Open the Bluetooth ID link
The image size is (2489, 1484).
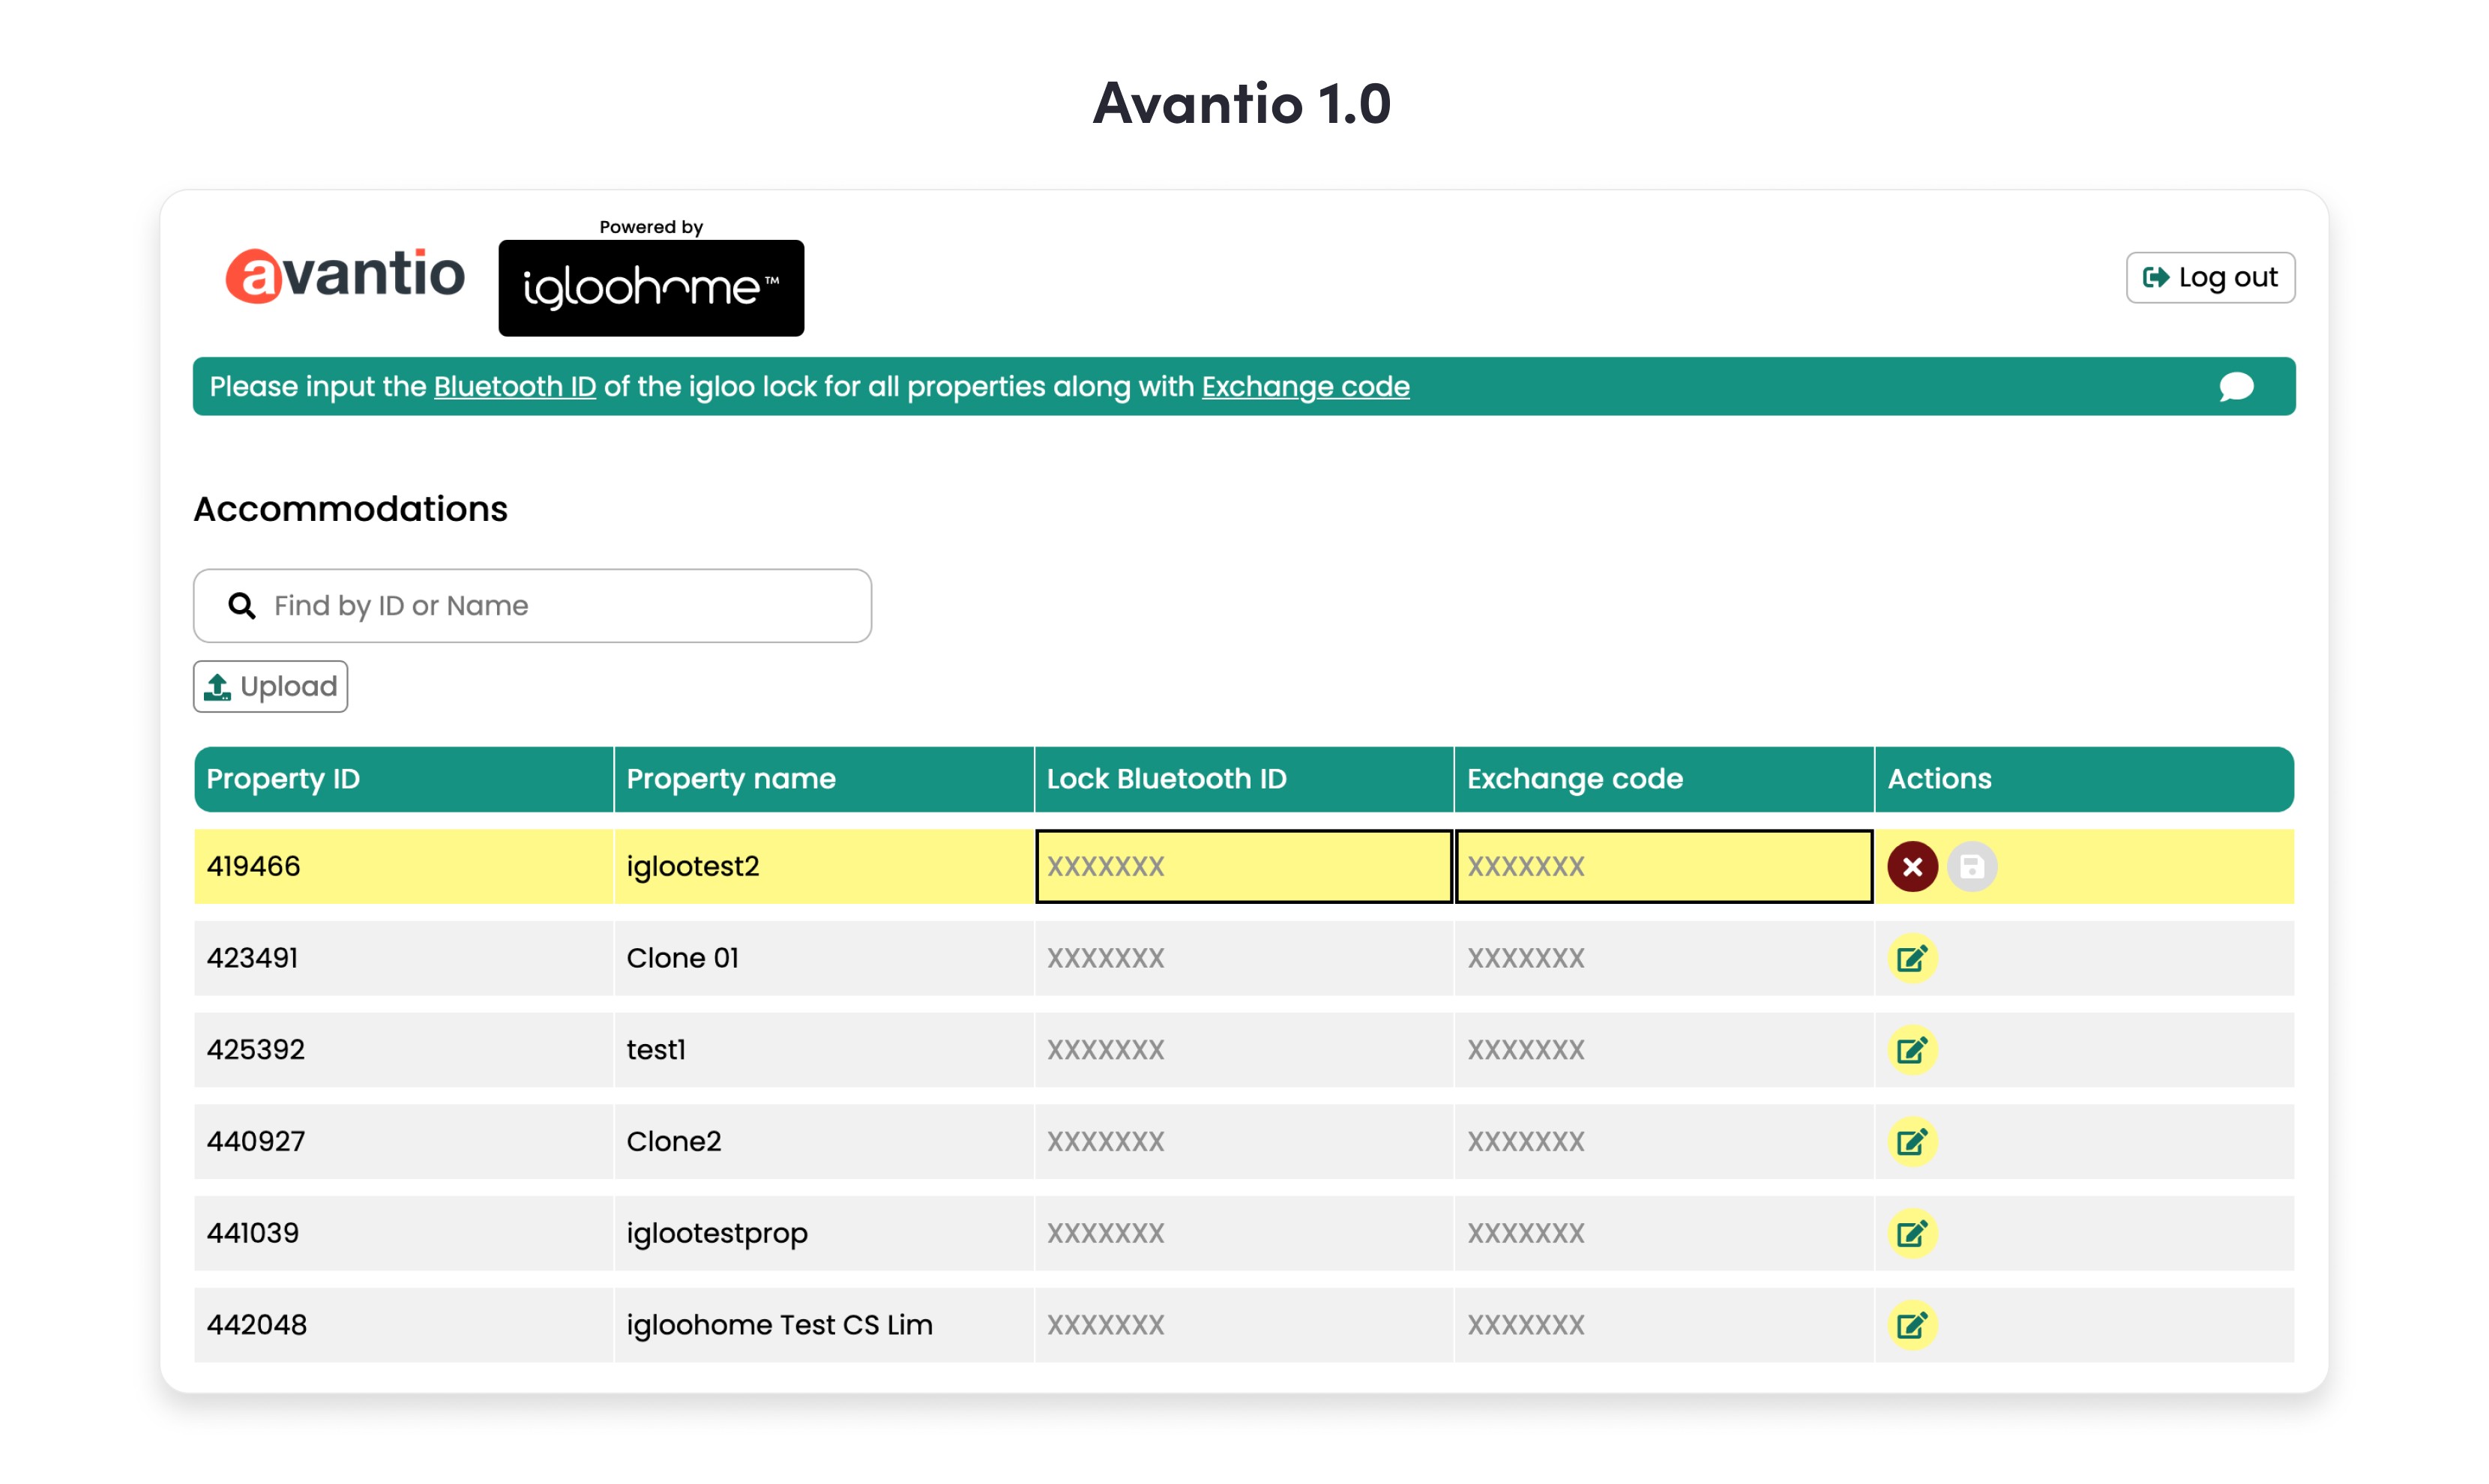pyautogui.click(x=514, y=387)
